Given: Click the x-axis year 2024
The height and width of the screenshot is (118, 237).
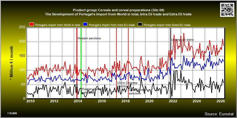Looking at the screenshot, I should click(x=197, y=101).
